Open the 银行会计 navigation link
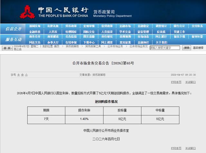The width and height of the screenshot is (206, 153). (x=179, y=26)
